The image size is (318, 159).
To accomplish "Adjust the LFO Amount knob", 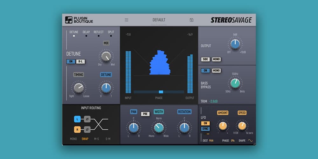I will pos(223,126).
